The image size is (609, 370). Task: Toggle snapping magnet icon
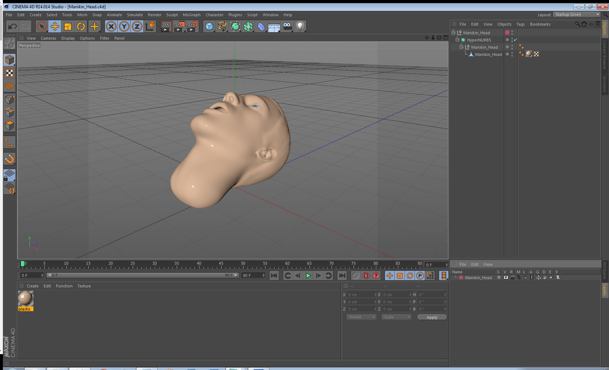point(9,159)
